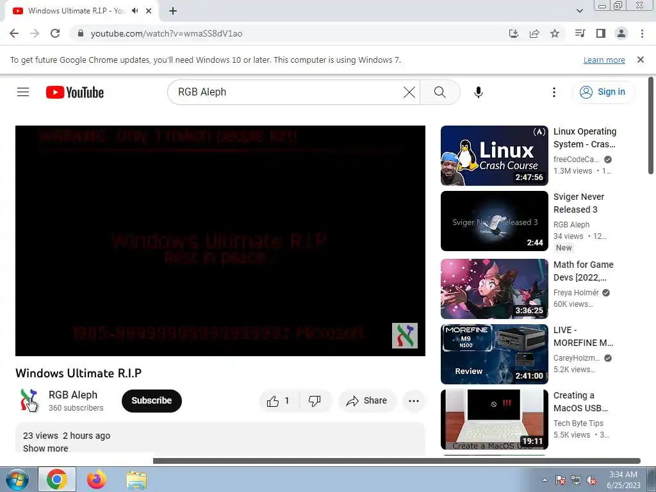This screenshot has height=492, width=656.
Task: Click the Freya Holmér channel name
Action: pos(576,292)
